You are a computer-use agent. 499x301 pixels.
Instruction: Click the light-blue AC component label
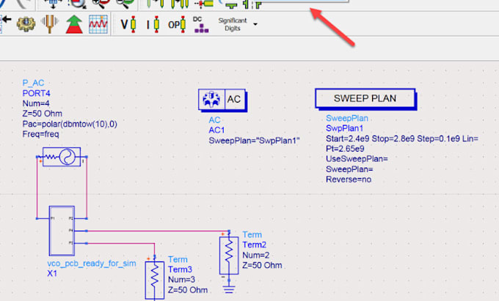coord(214,120)
